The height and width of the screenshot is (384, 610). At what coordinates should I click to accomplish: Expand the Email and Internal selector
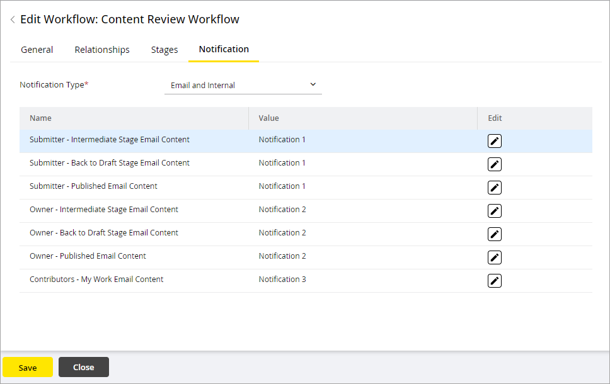(313, 84)
